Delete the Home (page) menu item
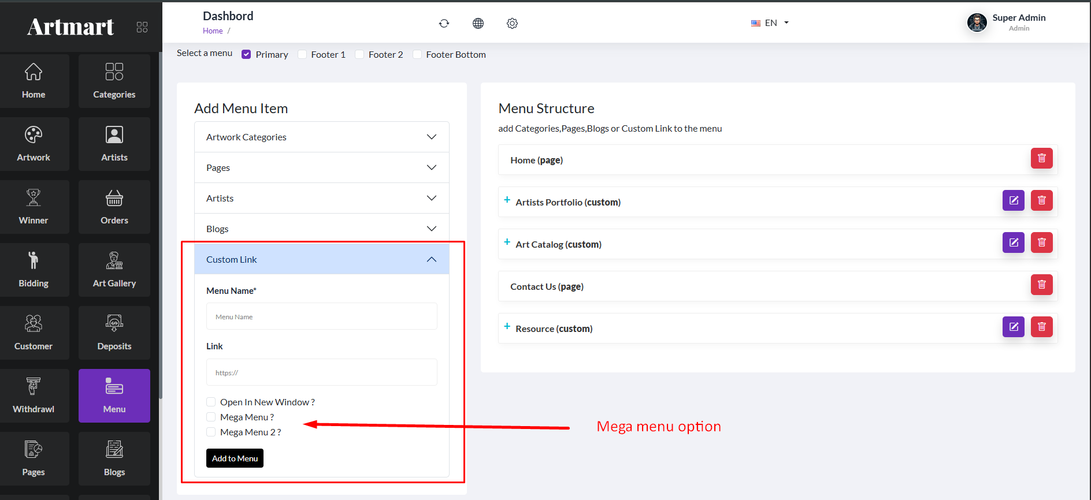This screenshot has width=1091, height=500. point(1041,158)
